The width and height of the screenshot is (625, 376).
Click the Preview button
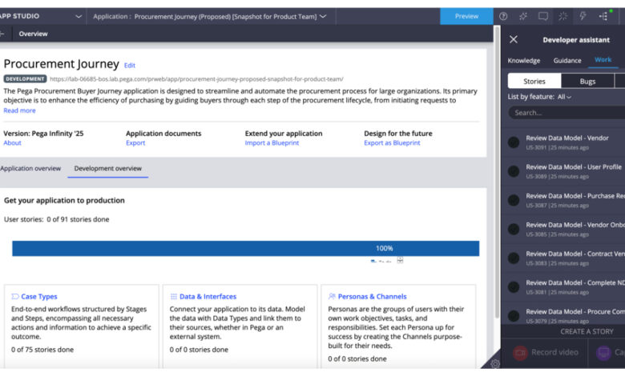coord(466,16)
